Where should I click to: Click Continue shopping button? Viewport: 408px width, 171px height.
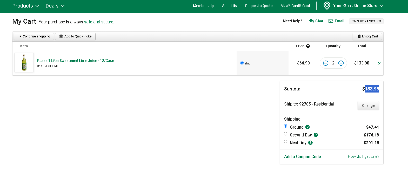pos(34,36)
